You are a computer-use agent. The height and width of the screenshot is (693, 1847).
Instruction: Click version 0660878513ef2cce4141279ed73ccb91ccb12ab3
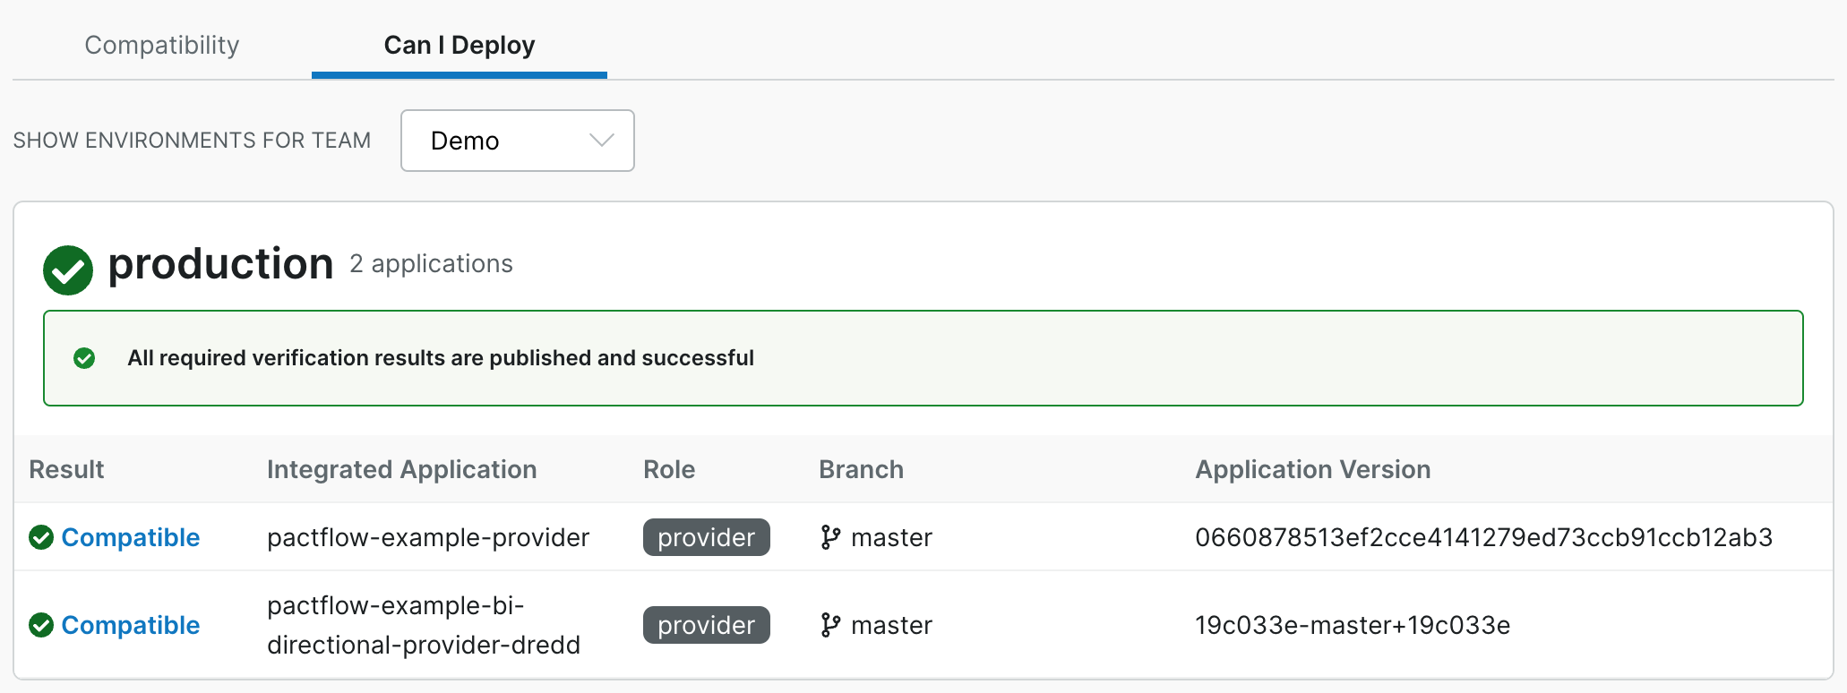click(1484, 537)
